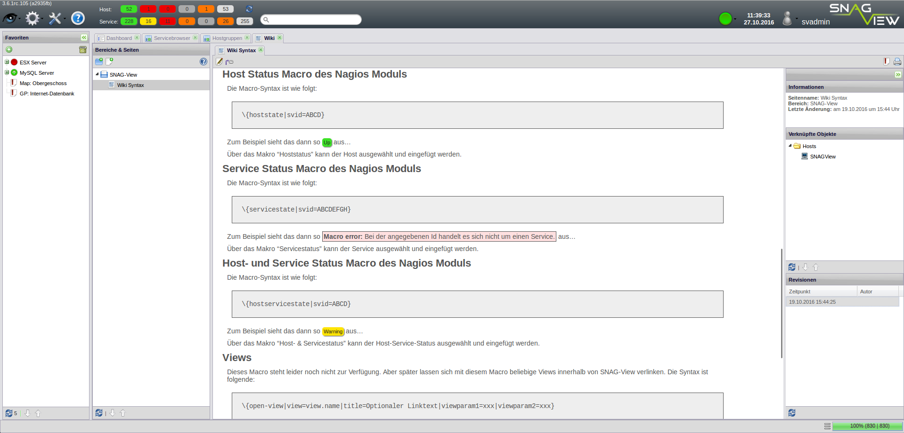Image resolution: width=904 pixels, height=433 pixels.
Task: Open the user account dropdown arrow
Action: coord(797,19)
